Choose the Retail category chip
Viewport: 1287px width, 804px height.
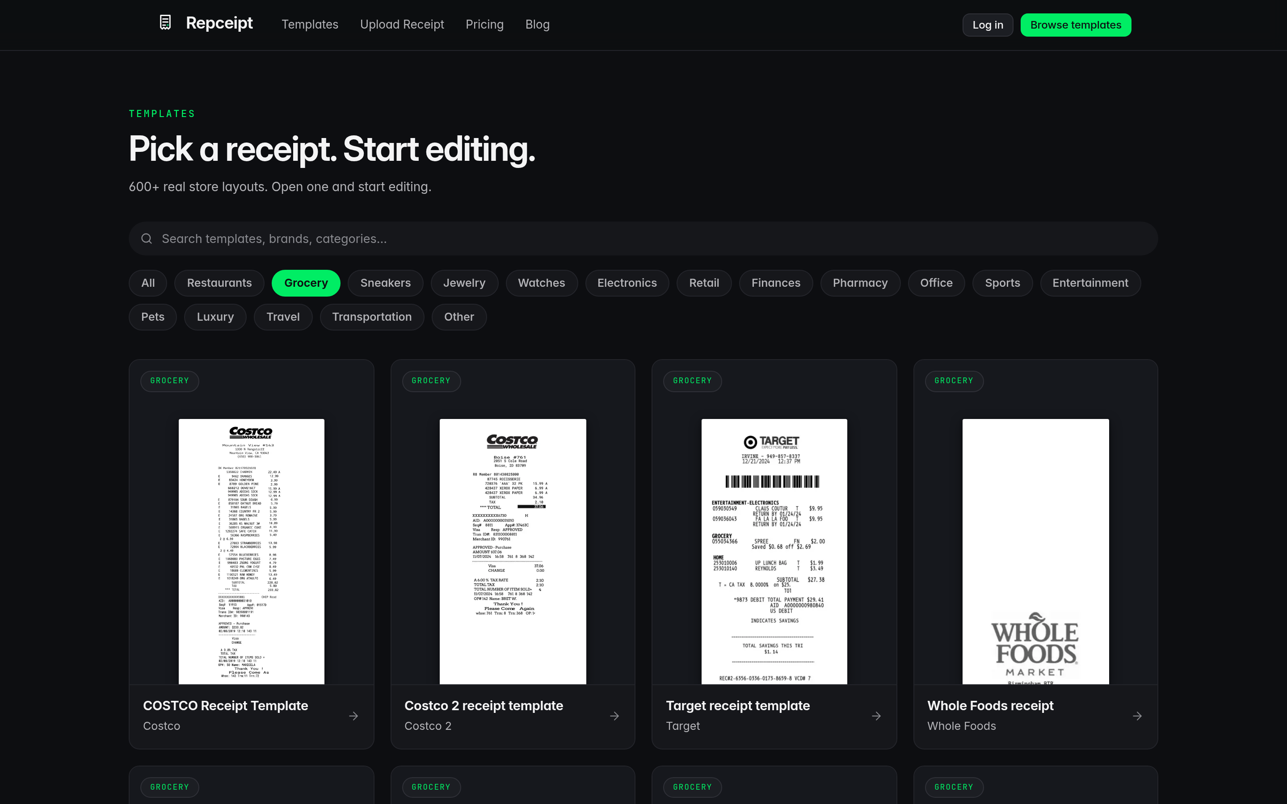(704, 283)
